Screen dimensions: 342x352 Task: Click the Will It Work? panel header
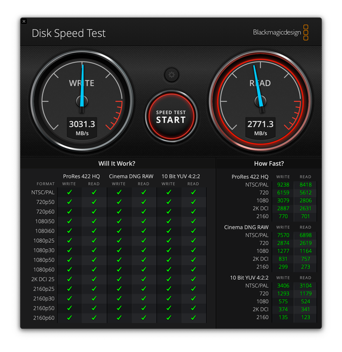pyautogui.click(x=117, y=164)
